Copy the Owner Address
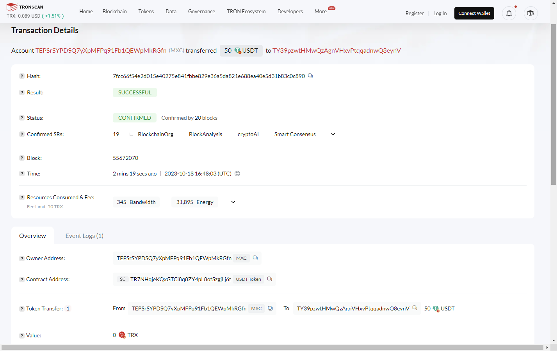The image size is (559, 351). 255,258
